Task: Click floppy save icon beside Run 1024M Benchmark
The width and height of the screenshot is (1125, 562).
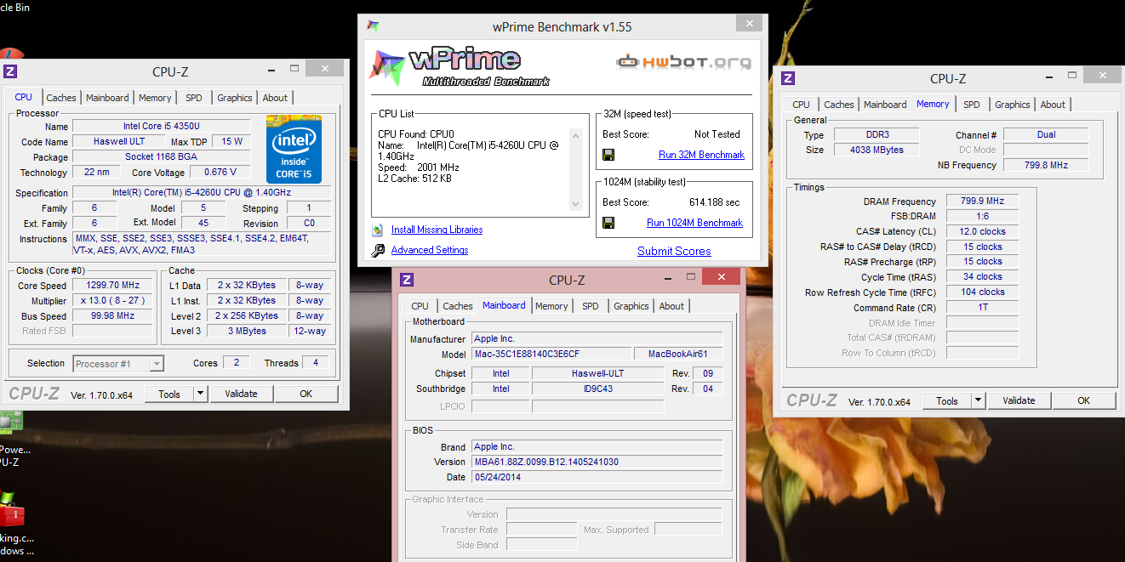Action: [608, 223]
